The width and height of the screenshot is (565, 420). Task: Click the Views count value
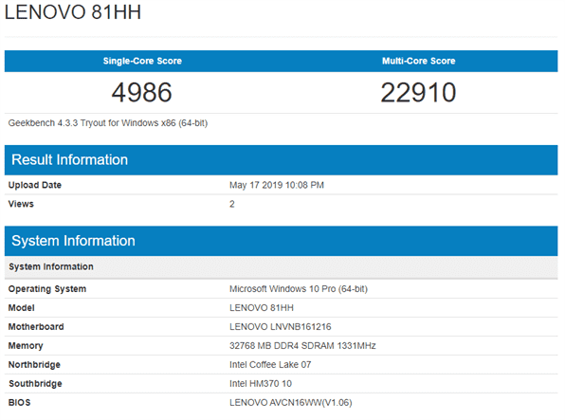coord(232,204)
